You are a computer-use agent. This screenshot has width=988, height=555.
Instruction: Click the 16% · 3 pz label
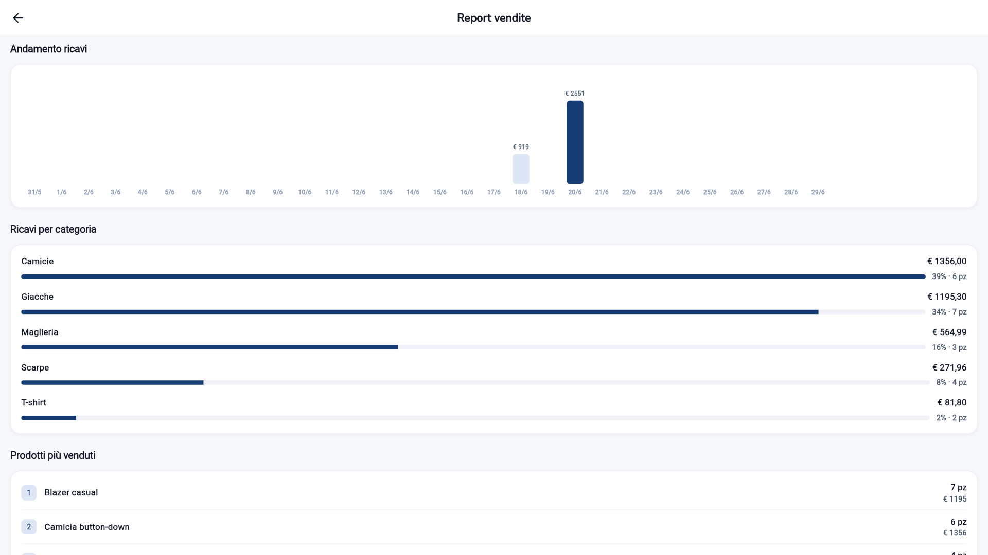pyautogui.click(x=949, y=347)
